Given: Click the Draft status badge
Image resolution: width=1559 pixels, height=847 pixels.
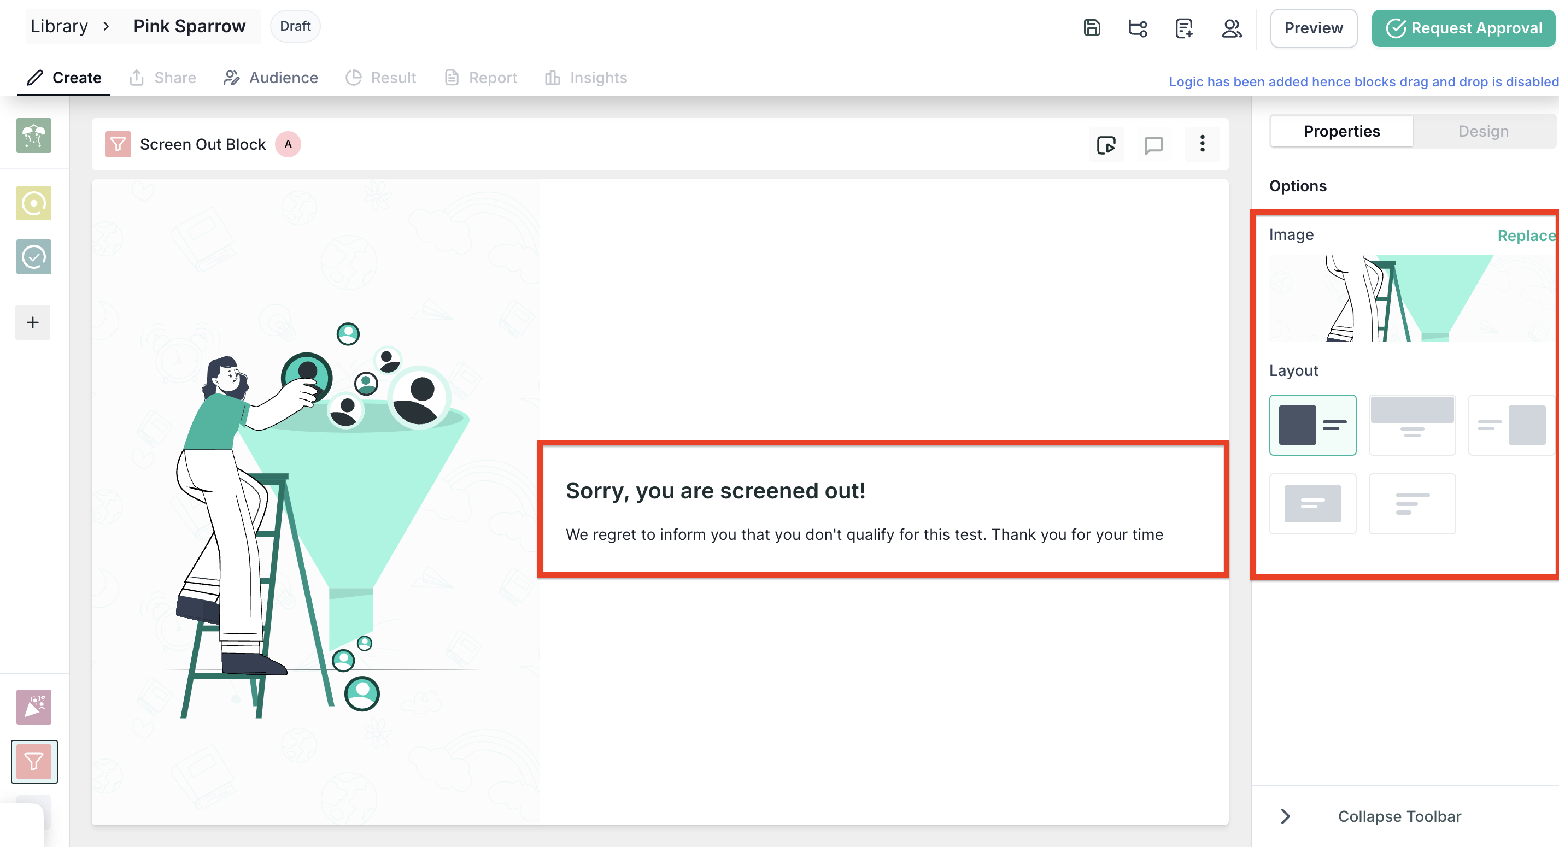Looking at the screenshot, I should [295, 26].
